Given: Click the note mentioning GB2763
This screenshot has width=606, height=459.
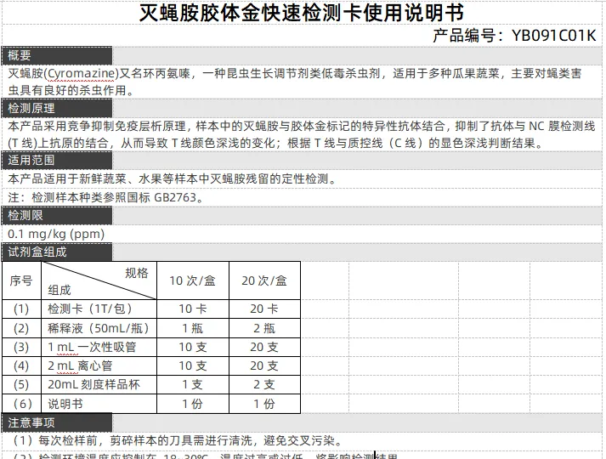Looking at the screenshot, I should [105, 197].
